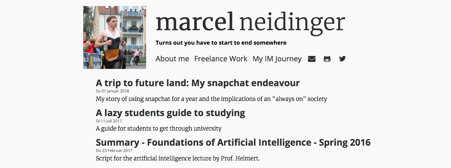Open the Foundations of Artificial Intelligence summary post

pos(233,143)
